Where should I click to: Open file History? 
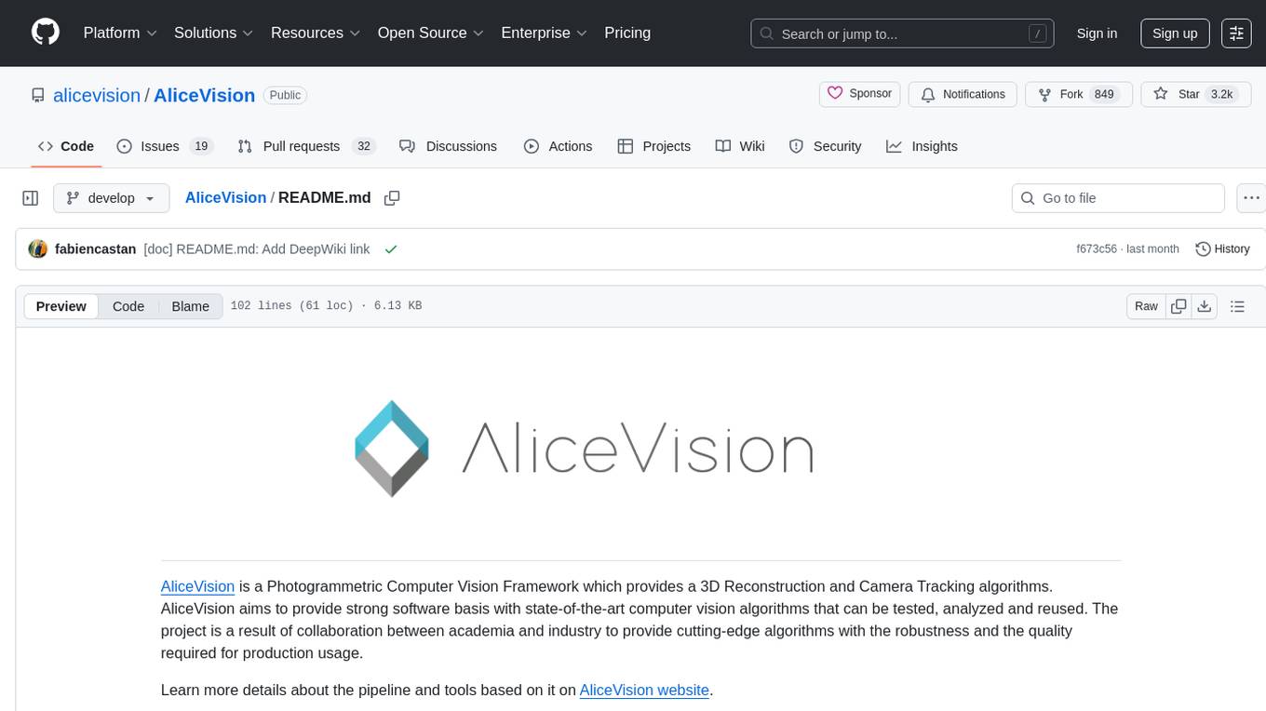pos(1222,249)
